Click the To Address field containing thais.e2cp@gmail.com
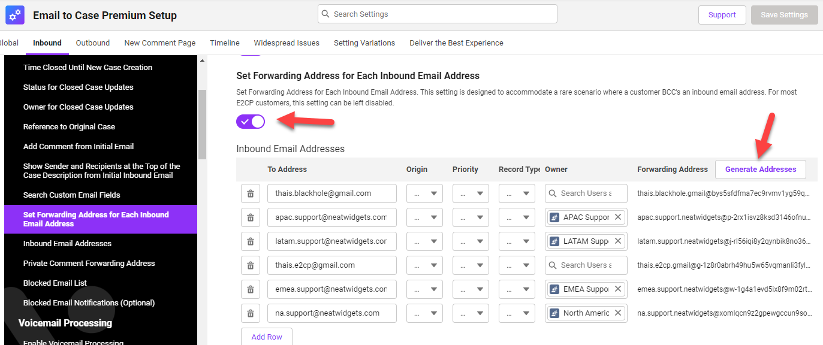 pyautogui.click(x=332, y=265)
